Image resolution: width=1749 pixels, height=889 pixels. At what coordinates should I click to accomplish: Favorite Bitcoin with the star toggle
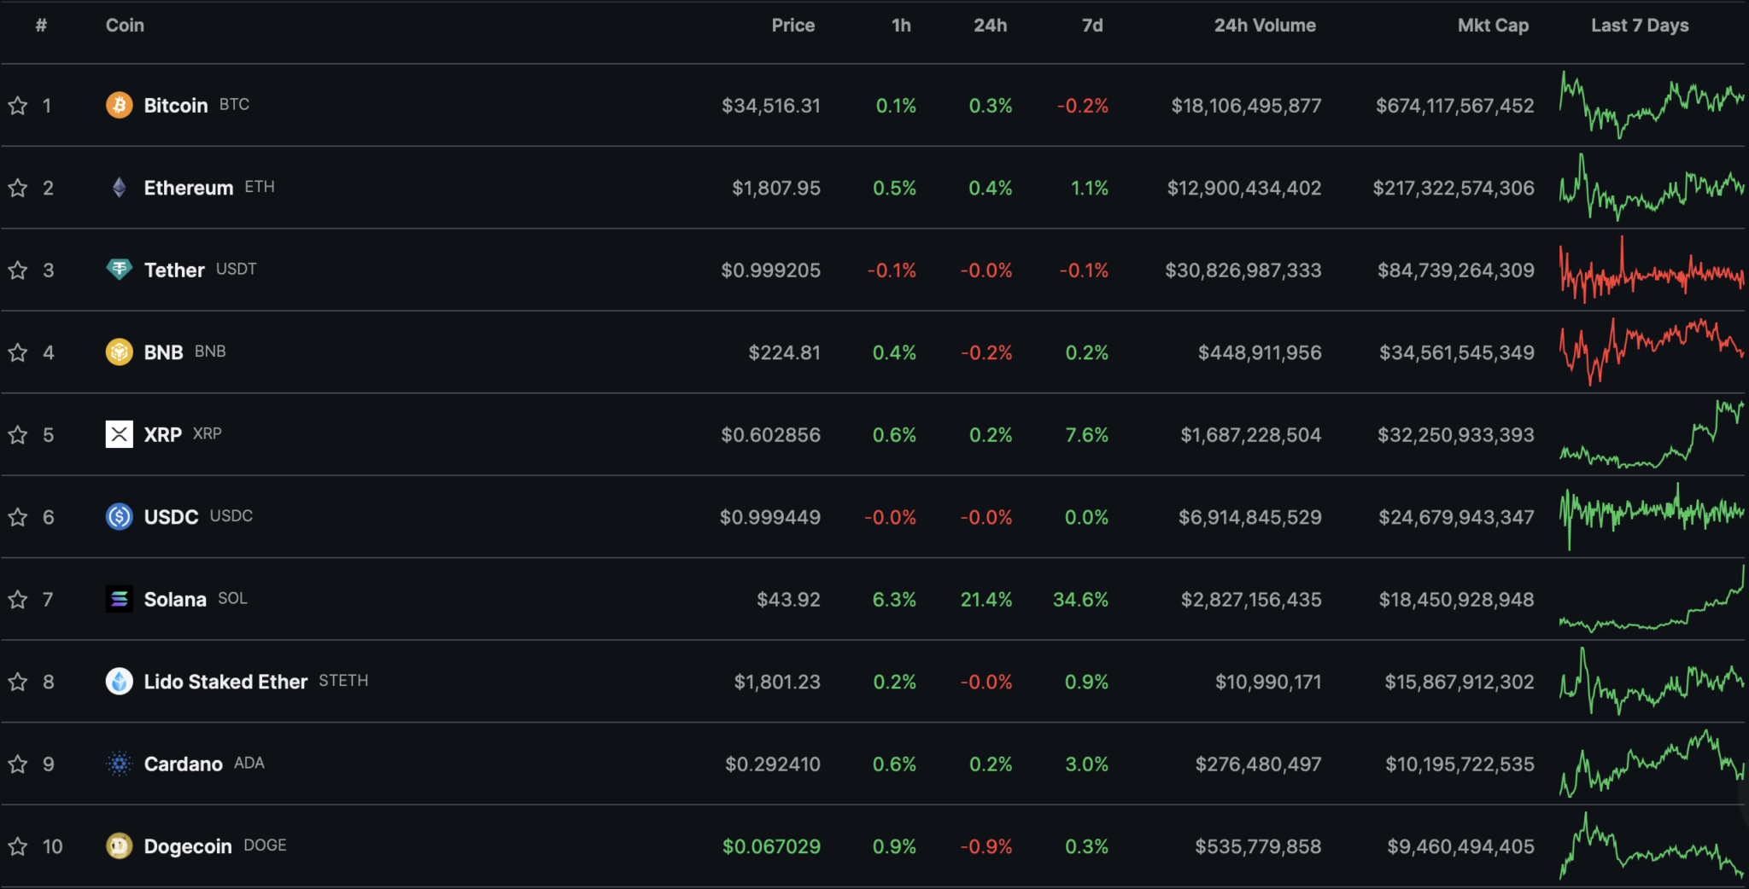pyautogui.click(x=18, y=106)
